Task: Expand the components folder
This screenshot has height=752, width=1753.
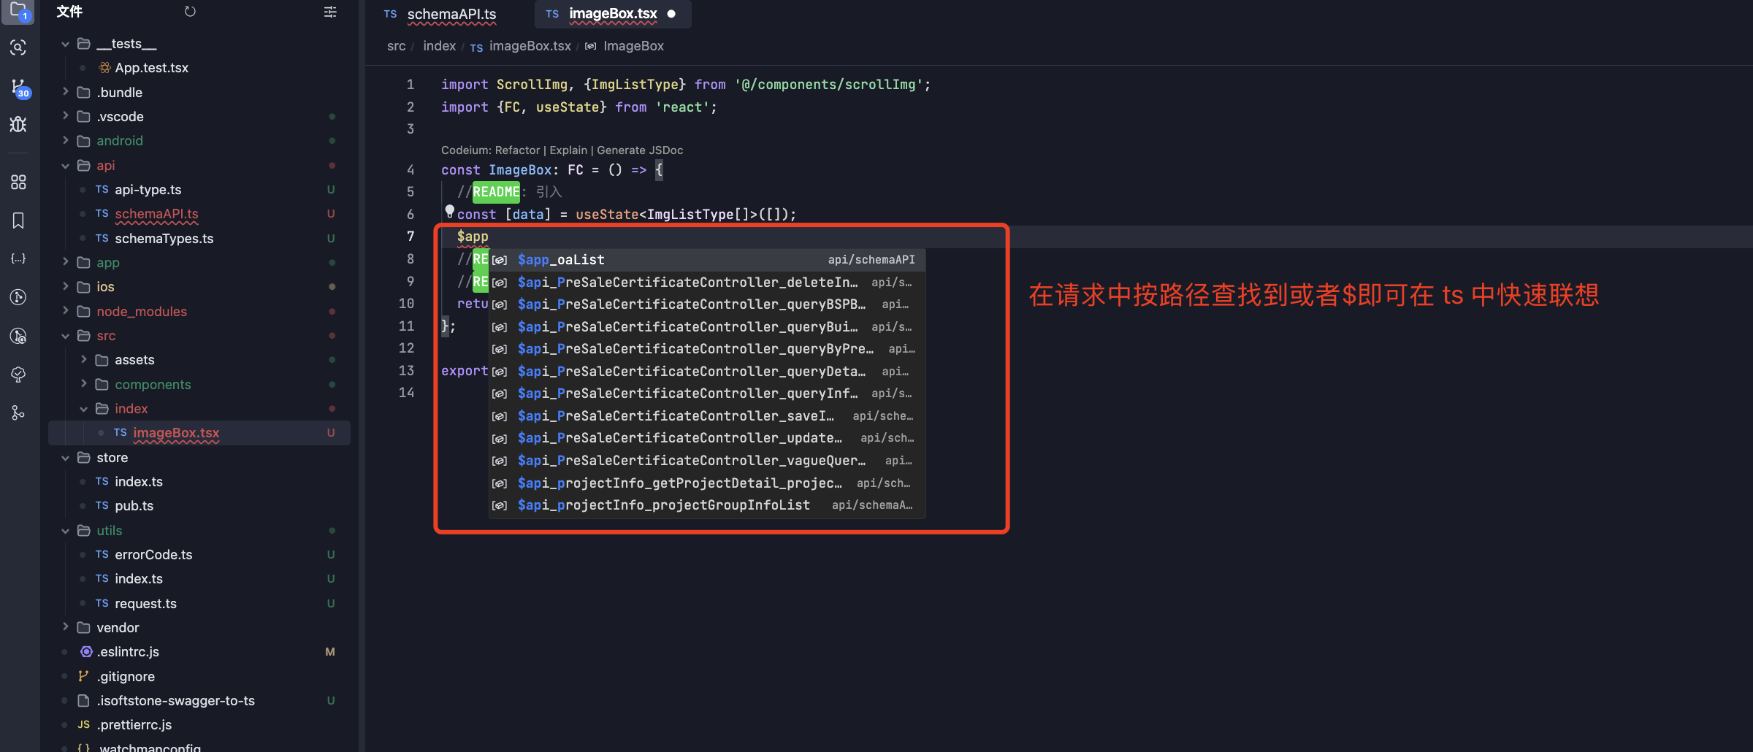Action: click(x=83, y=384)
